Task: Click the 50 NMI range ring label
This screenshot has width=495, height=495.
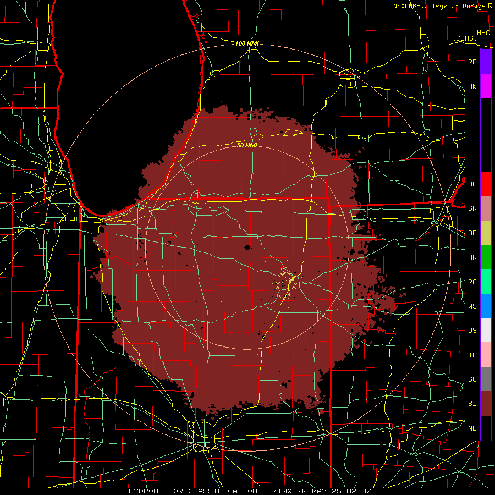Action: point(247,145)
